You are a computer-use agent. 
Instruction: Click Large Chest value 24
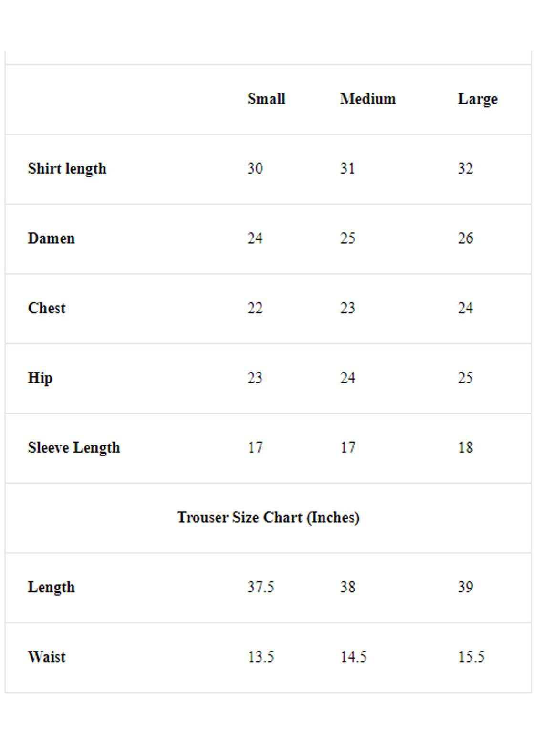(465, 308)
